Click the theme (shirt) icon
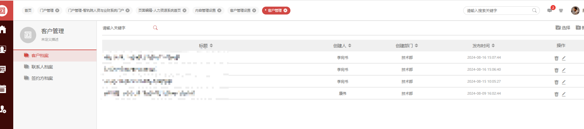The image size is (584, 129). 561,10
